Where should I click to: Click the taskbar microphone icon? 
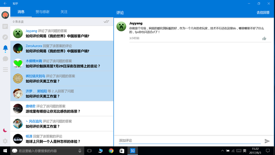point(80,151)
